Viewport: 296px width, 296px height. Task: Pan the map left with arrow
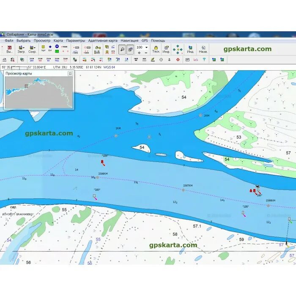coord(174,49)
